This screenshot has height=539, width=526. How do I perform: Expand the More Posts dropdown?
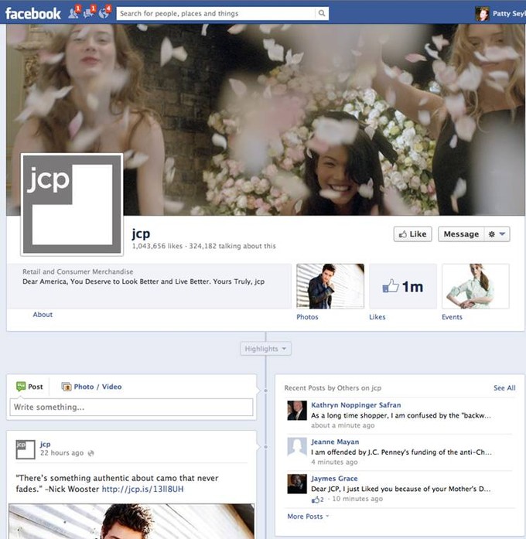coord(308,517)
